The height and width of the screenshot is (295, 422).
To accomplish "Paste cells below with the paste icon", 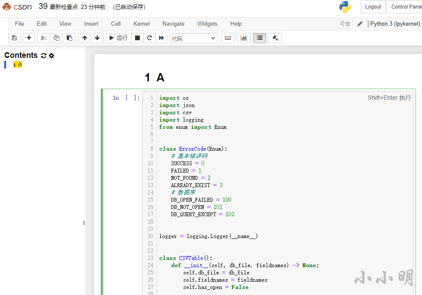I will [69, 38].
